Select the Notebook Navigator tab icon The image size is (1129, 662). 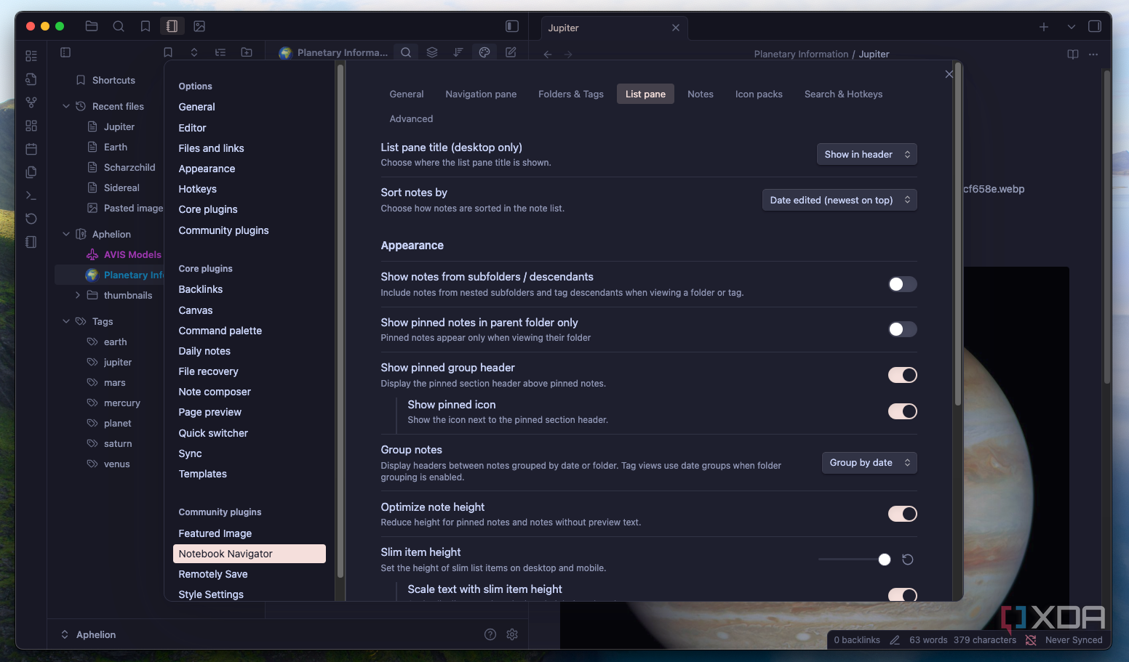click(172, 26)
